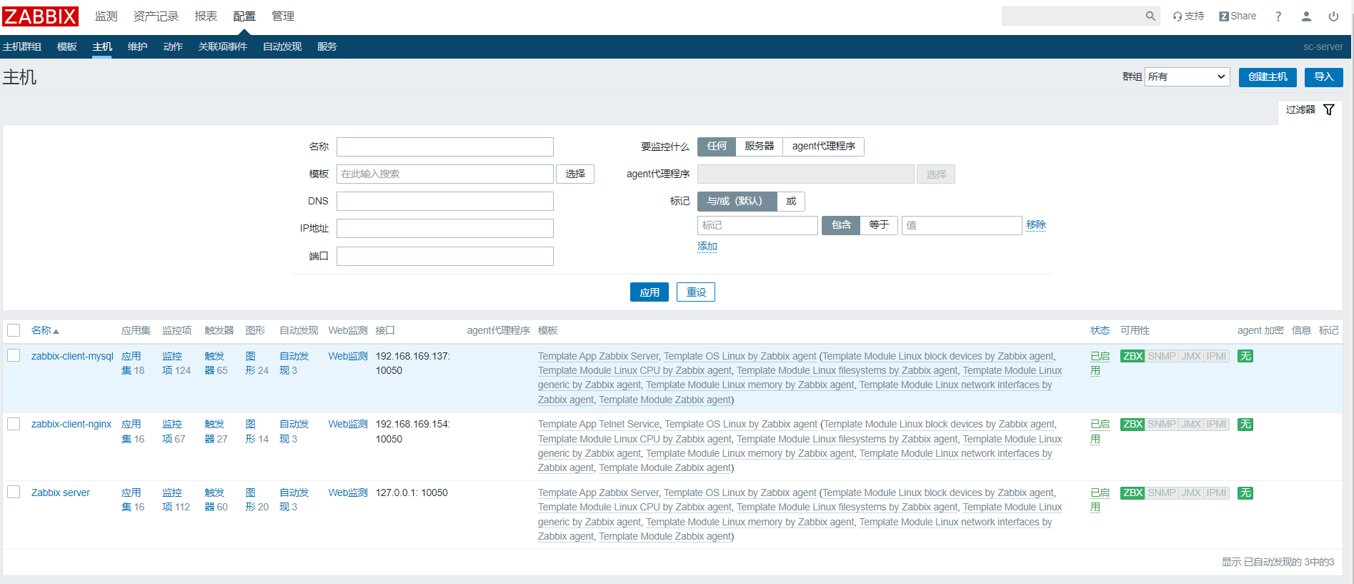
Task: Open the 报表 top menu
Action: 206,16
